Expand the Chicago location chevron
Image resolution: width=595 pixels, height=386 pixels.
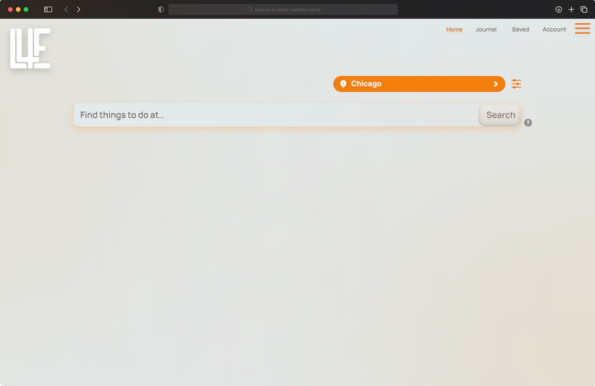click(x=495, y=84)
